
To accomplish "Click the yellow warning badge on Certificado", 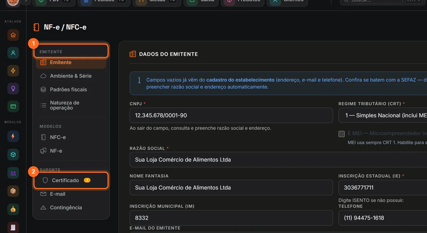I will [x=87, y=180].
